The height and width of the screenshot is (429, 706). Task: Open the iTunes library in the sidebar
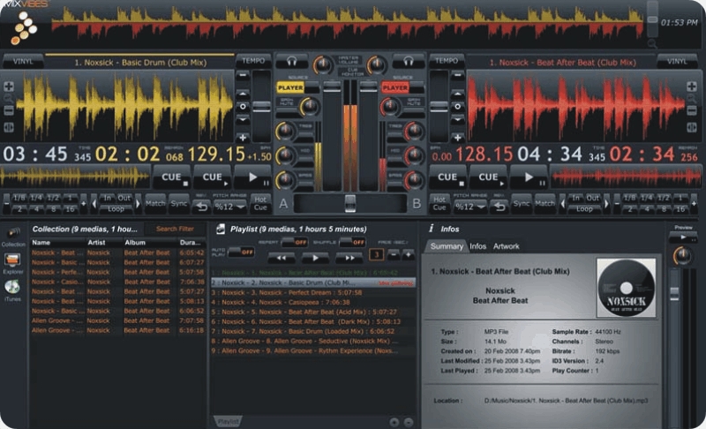click(12, 288)
